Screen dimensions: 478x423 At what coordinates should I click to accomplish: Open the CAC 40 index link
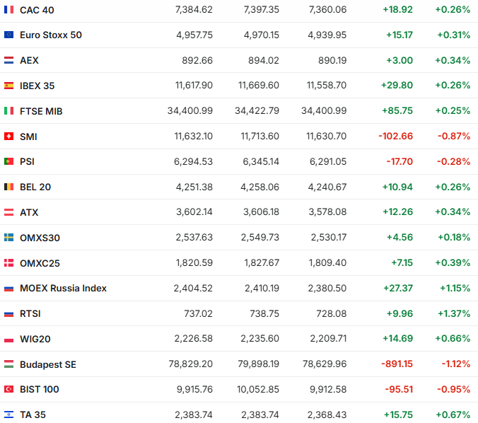pos(37,10)
